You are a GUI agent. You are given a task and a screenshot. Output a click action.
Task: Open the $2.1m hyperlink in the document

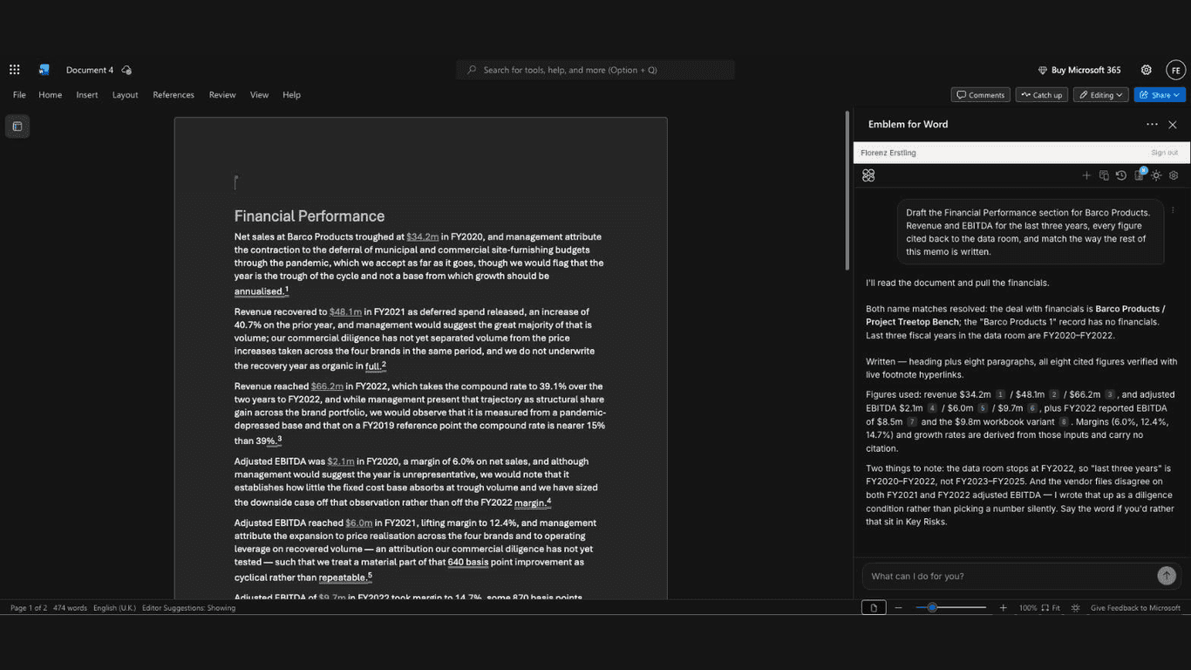click(341, 461)
